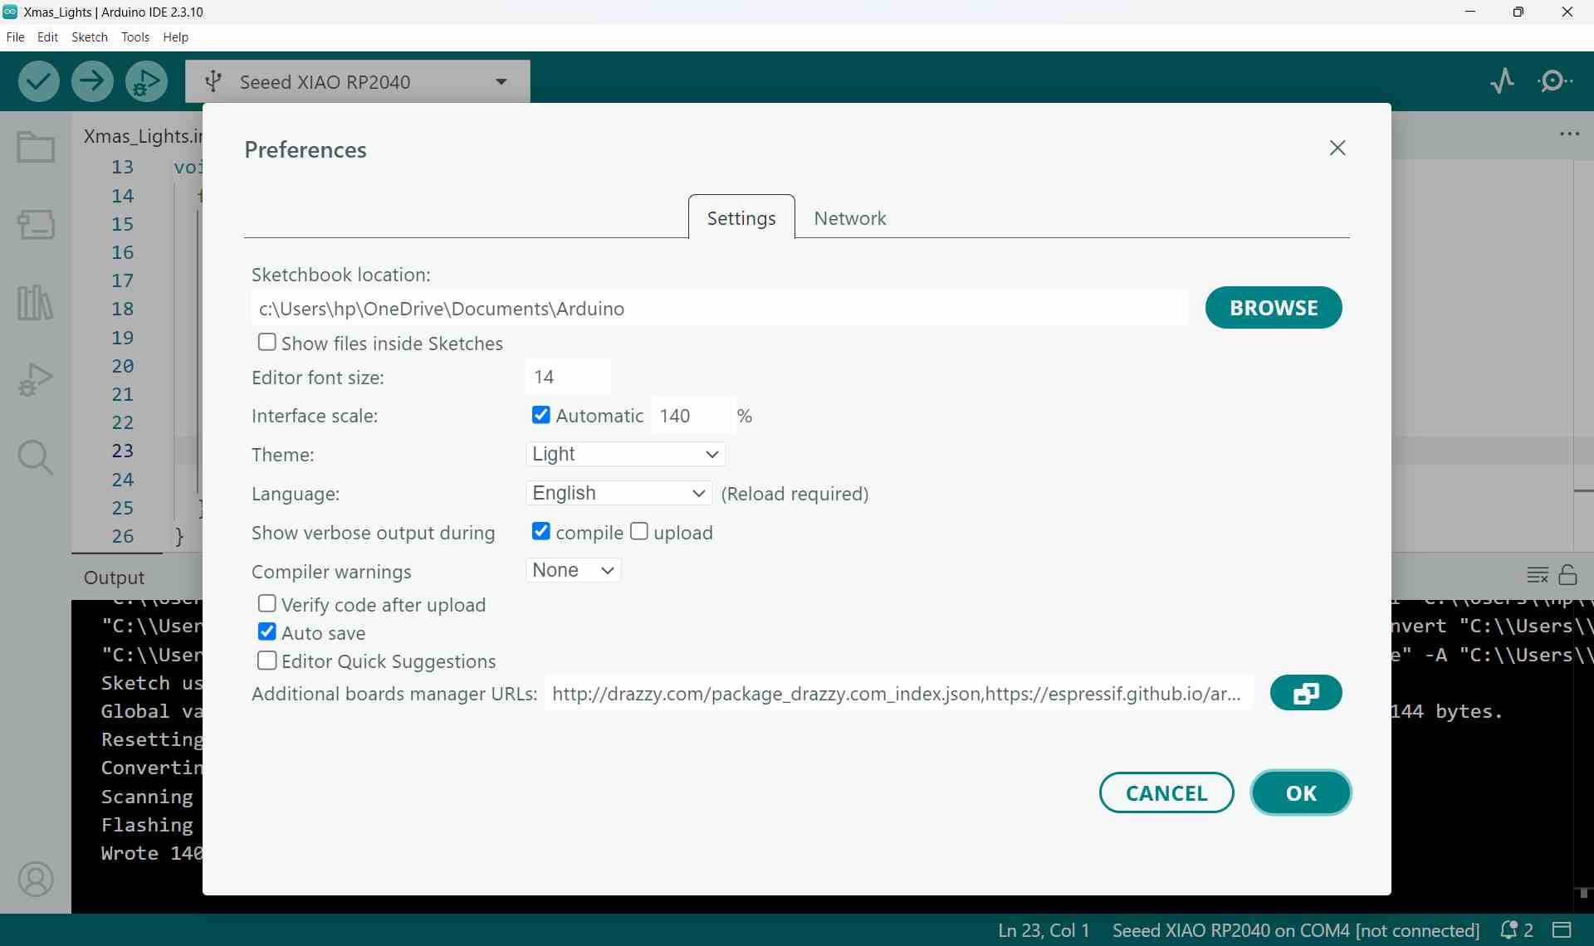Open the Boards Manager sidebar icon
Screen dimensions: 1594x946
(36, 224)
